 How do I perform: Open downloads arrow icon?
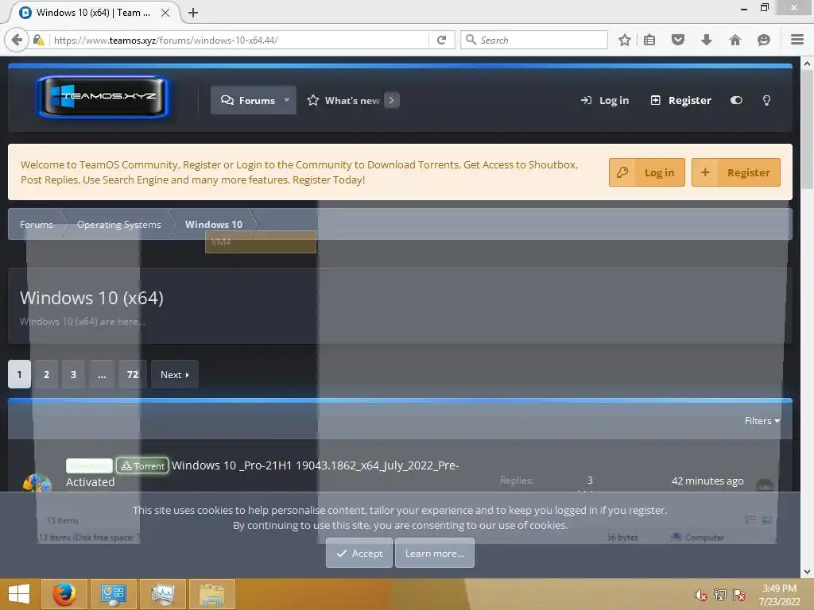707,40
